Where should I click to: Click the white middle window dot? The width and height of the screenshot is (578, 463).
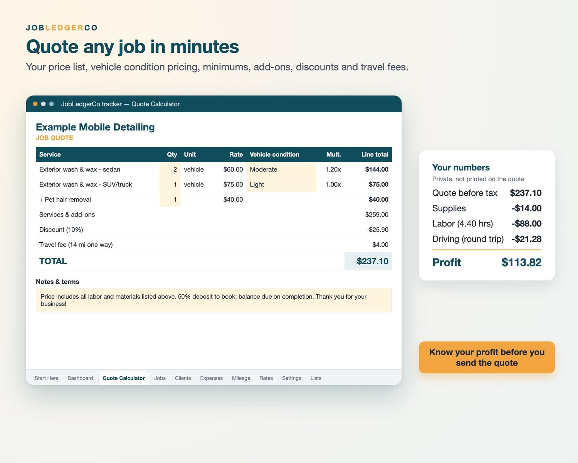pos(43,104)
